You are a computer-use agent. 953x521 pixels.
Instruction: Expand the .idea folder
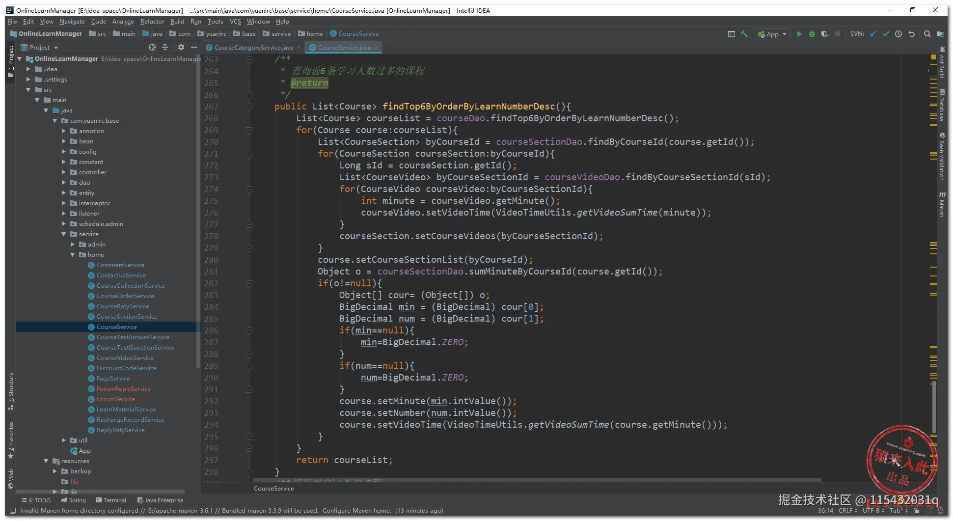click(28, 69)
